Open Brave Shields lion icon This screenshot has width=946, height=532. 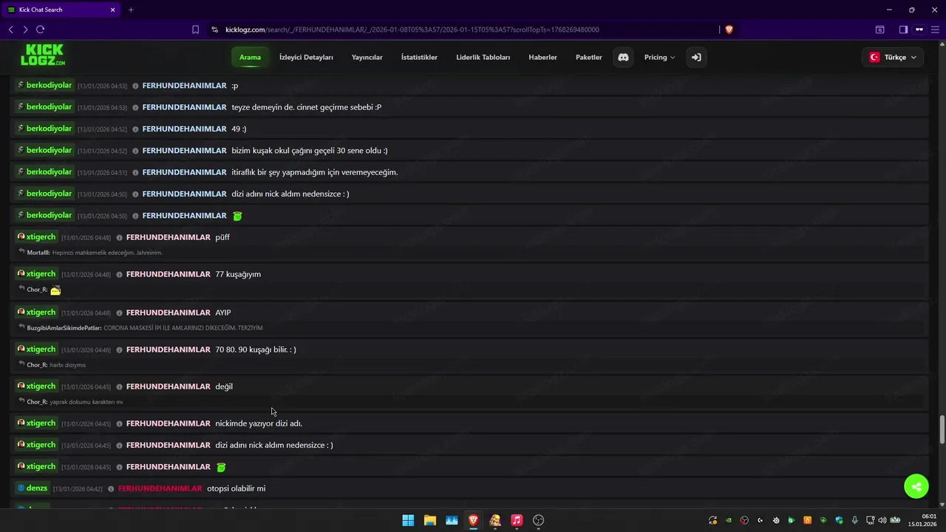pos(729,30)
